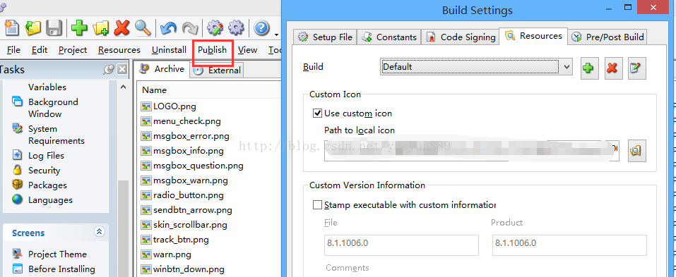Image resolution: width=676 pixels, height=277 pixels.
Task: Switch to the External tab
Action: point(218,70)
